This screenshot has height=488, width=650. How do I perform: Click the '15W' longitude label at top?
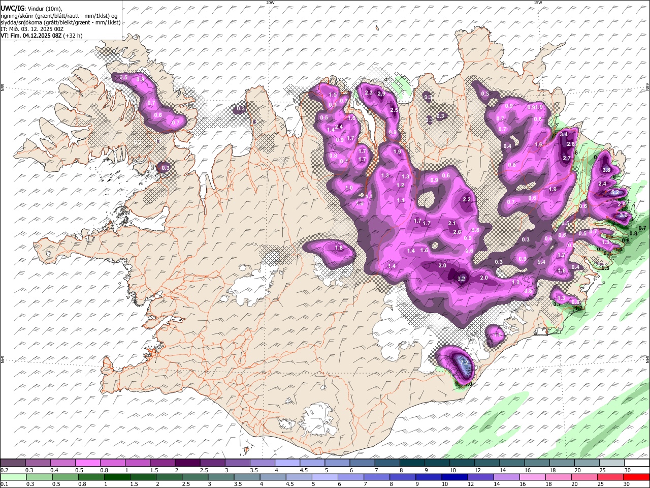538,3
